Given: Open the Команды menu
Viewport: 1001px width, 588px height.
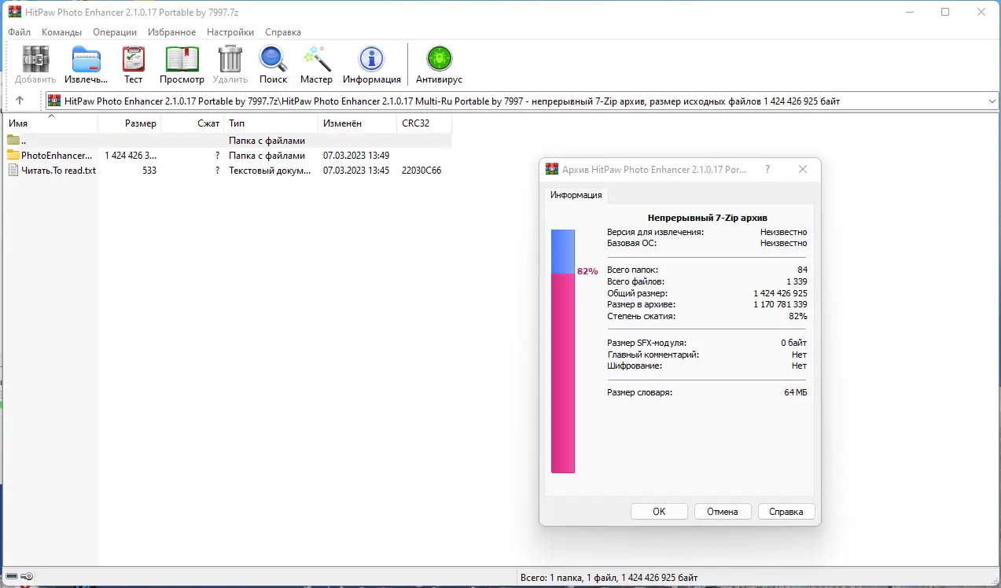Looking at the screenshot, I should pos(62,32).
